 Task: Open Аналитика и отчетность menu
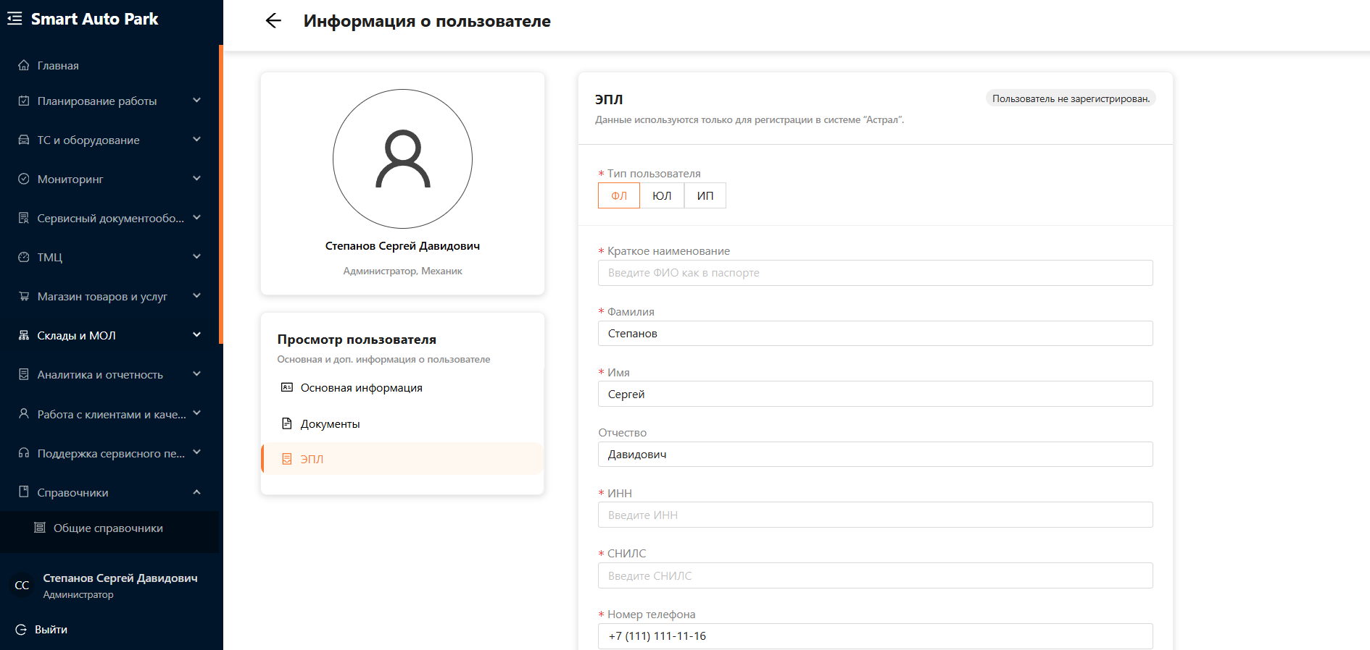[x=100, y=375]
